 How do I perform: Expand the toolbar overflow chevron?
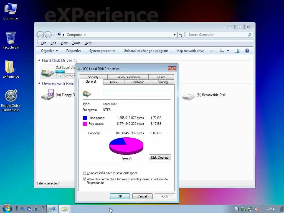(211, 51)
